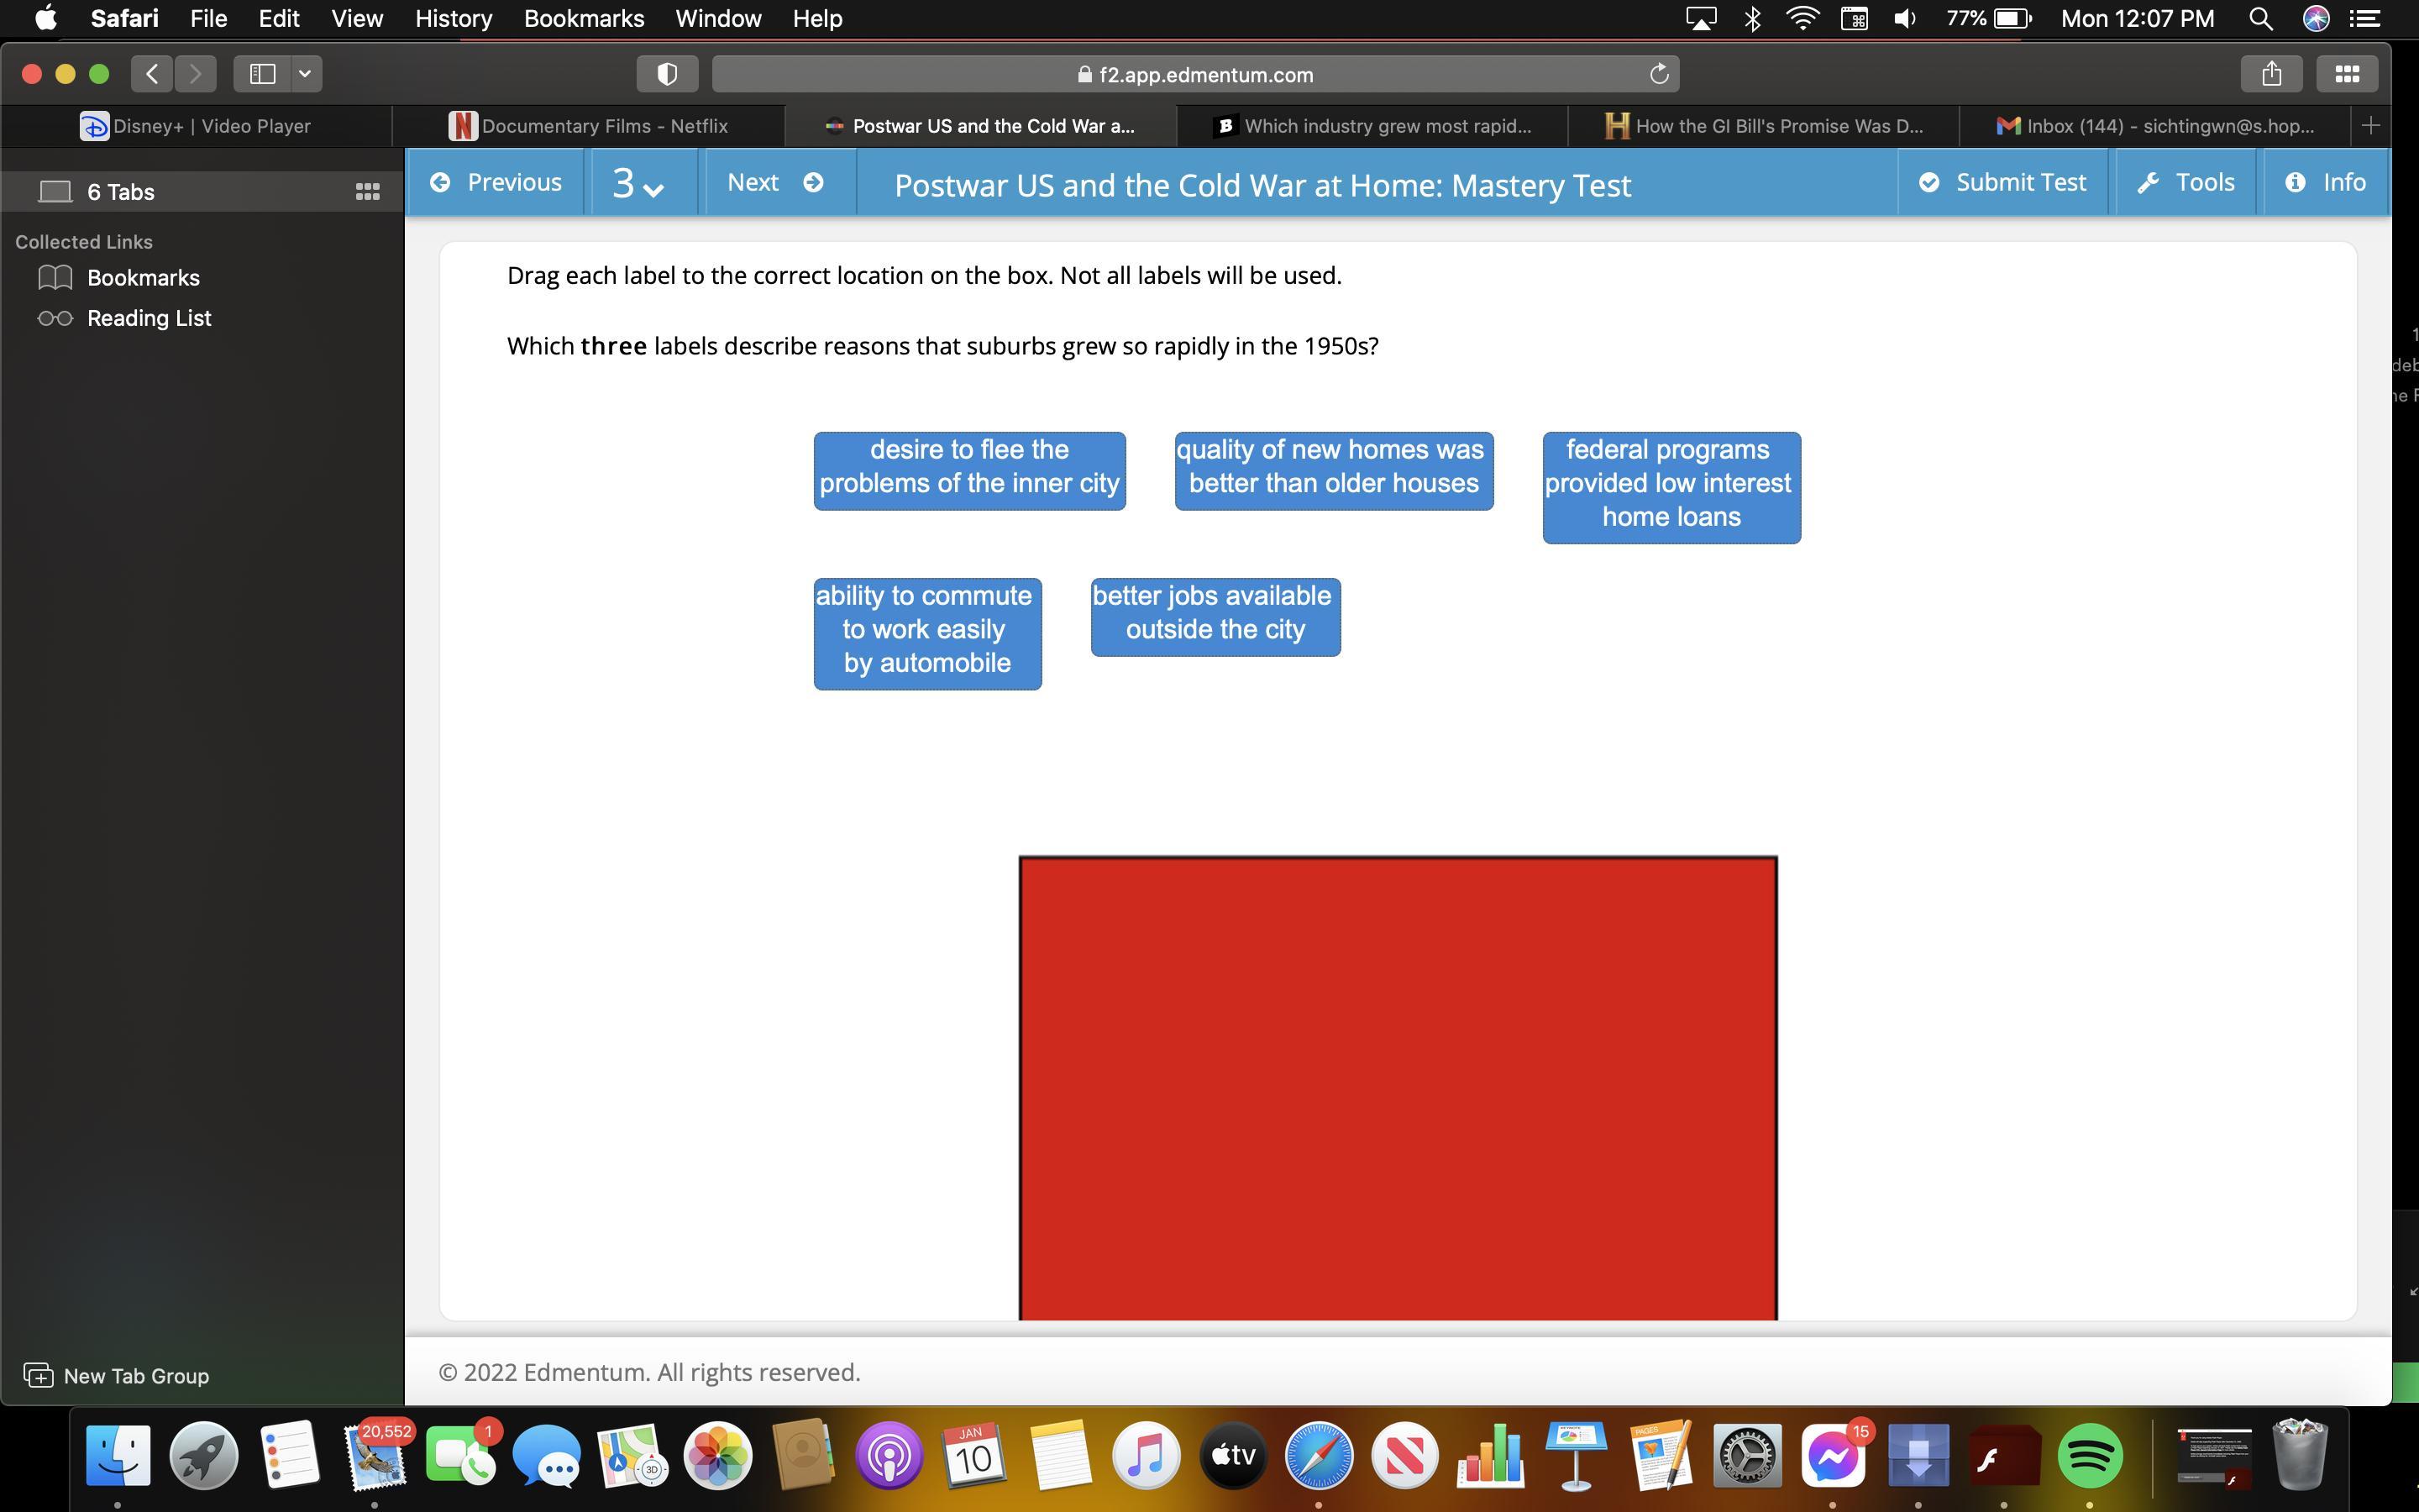Switch to the Documentary Films - Netflix tab
2419x1512 pixels.
click(x=589, y=126)
